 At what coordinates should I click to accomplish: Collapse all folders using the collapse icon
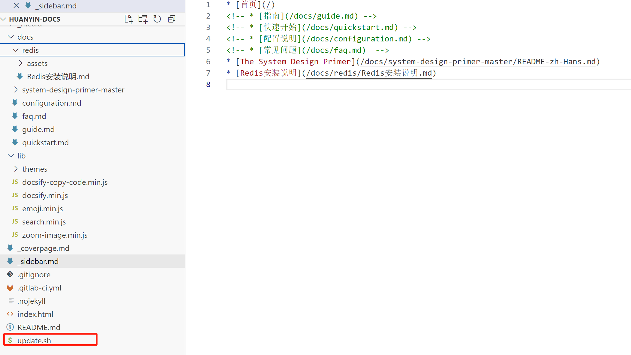172,19
